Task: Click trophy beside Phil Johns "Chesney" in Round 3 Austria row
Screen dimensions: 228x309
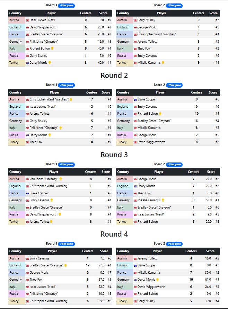Action: click(60, 179)
